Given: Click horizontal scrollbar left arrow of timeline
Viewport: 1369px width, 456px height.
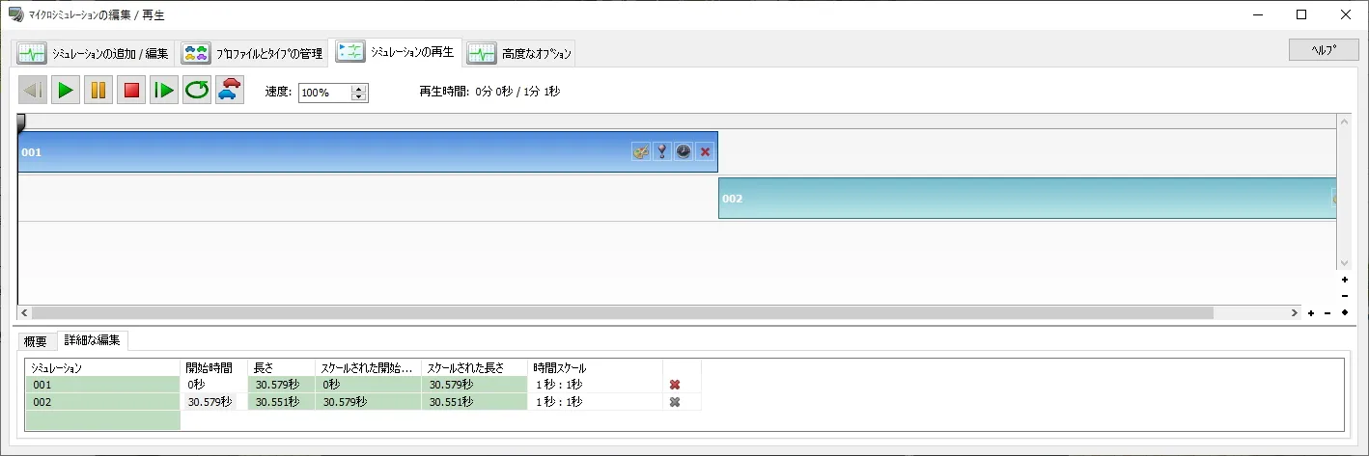Looking at the screenshot, I should pyautogui.click(x=25, y=312).
